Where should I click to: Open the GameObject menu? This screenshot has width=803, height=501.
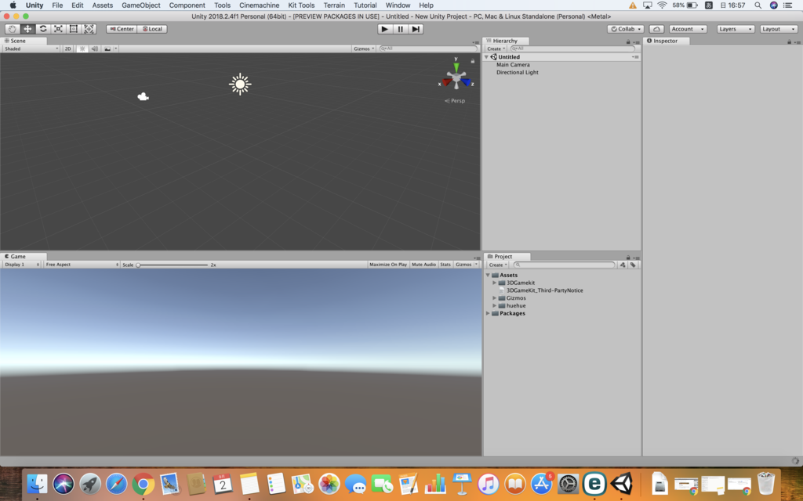(x=141, y=5)
